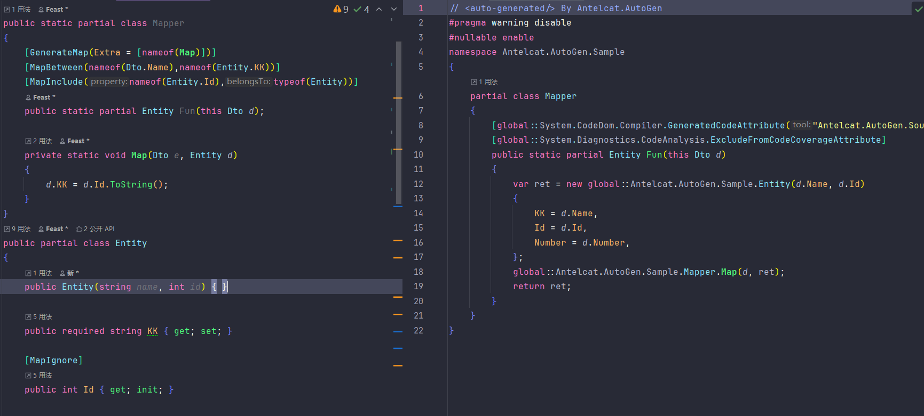The image size is (924, 416).
Task: Click the '新 *' author lens above the constructor
Action: click(x=69, y=273)
